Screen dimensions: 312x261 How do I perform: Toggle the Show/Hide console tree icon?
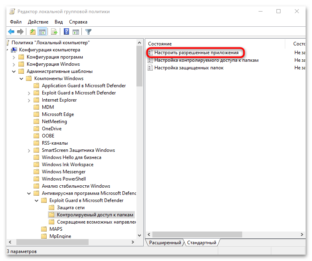[42, 31]
